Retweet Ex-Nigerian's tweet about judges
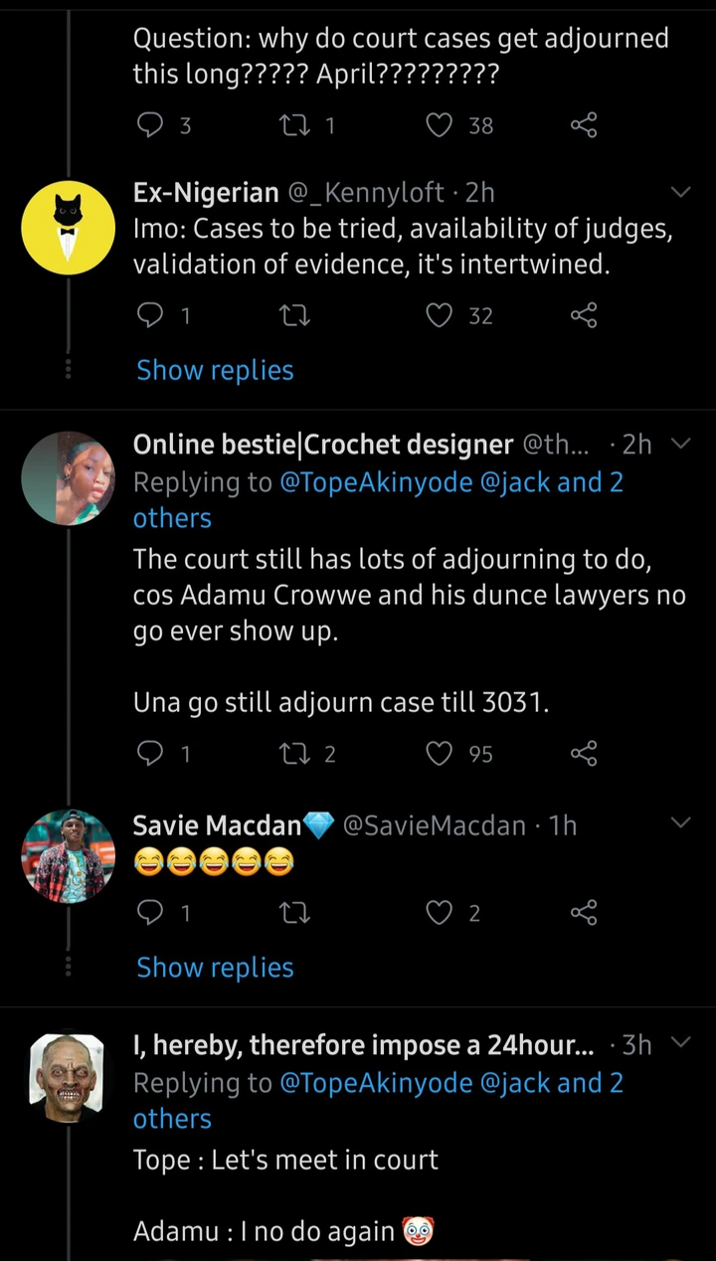Viewport: 716px width, 1261px height. click(295, 315)
